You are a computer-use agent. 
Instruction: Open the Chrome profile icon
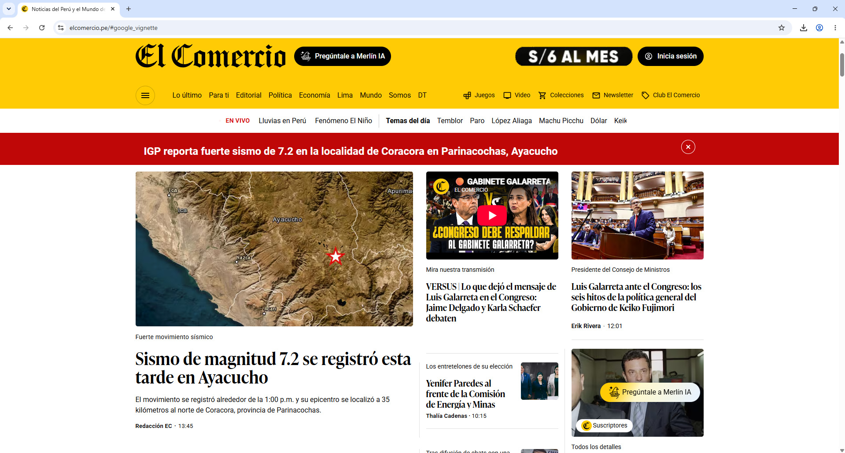[819, 28]
